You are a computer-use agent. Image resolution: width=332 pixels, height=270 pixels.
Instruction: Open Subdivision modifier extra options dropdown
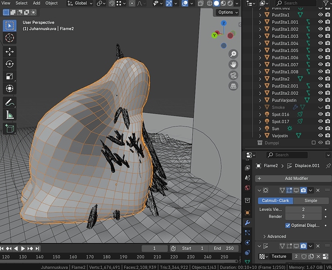[x=310, y=190]
